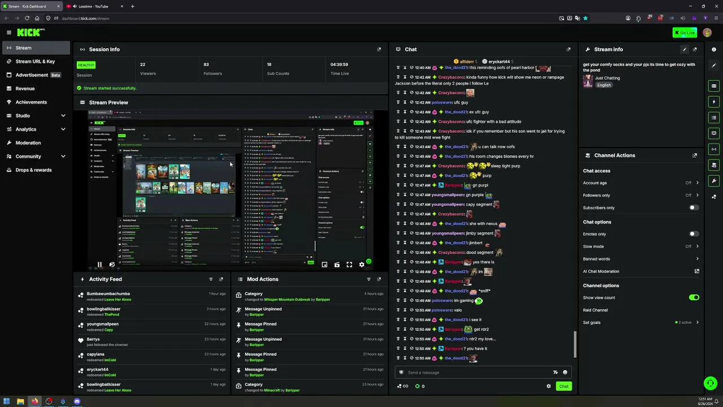Open the Windows Start menu
The image size is (723, 407).
click(x=7, y=401)
